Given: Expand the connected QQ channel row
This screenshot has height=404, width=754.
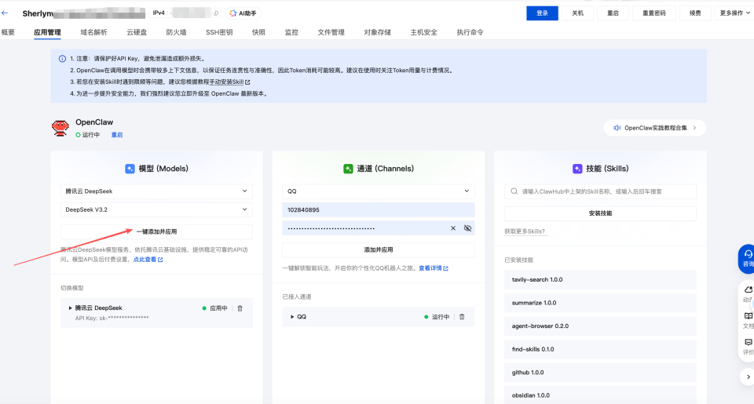Looking at the screenshot, I should click(x=292, y=317).
